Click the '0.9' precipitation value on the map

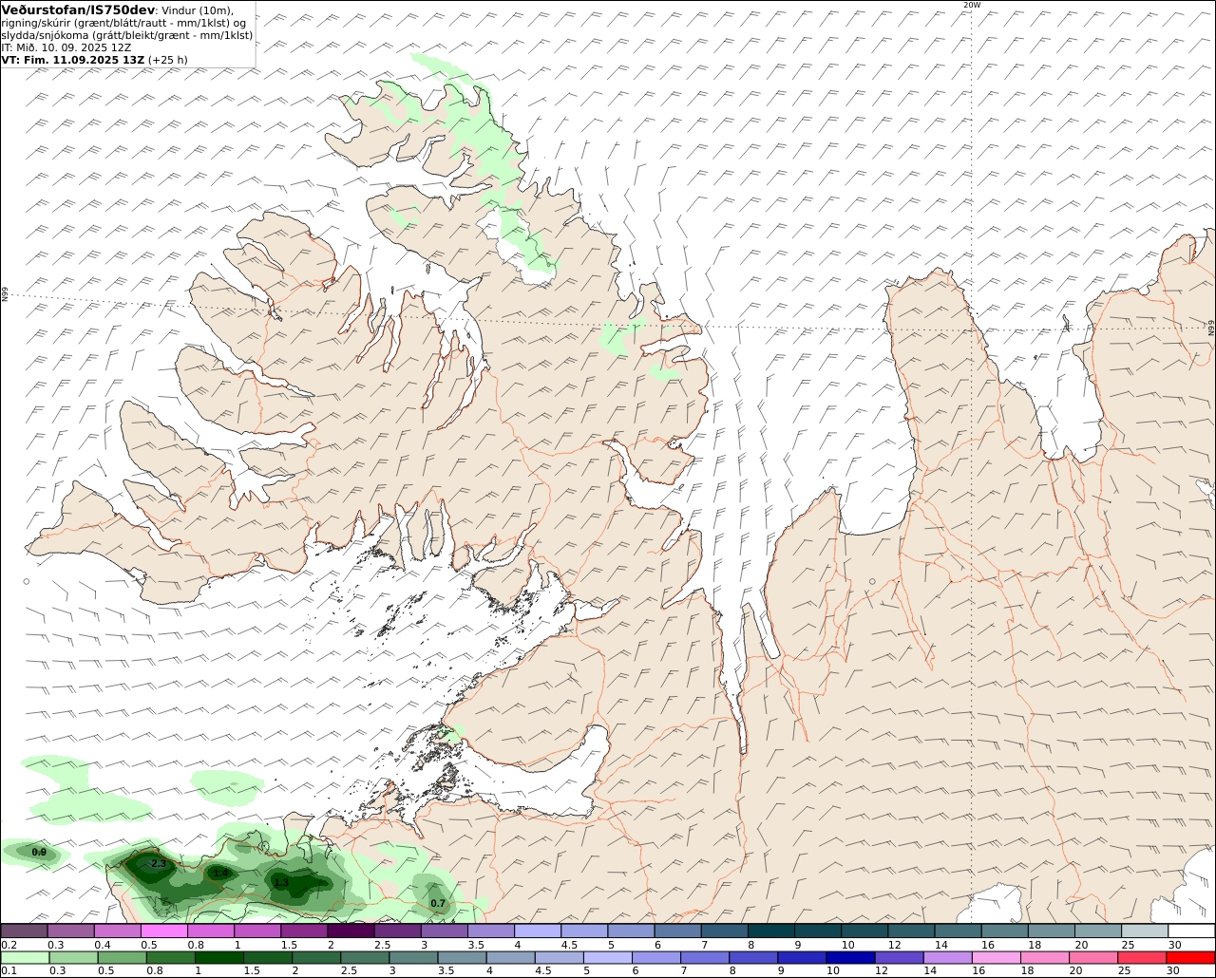(39, 853)
